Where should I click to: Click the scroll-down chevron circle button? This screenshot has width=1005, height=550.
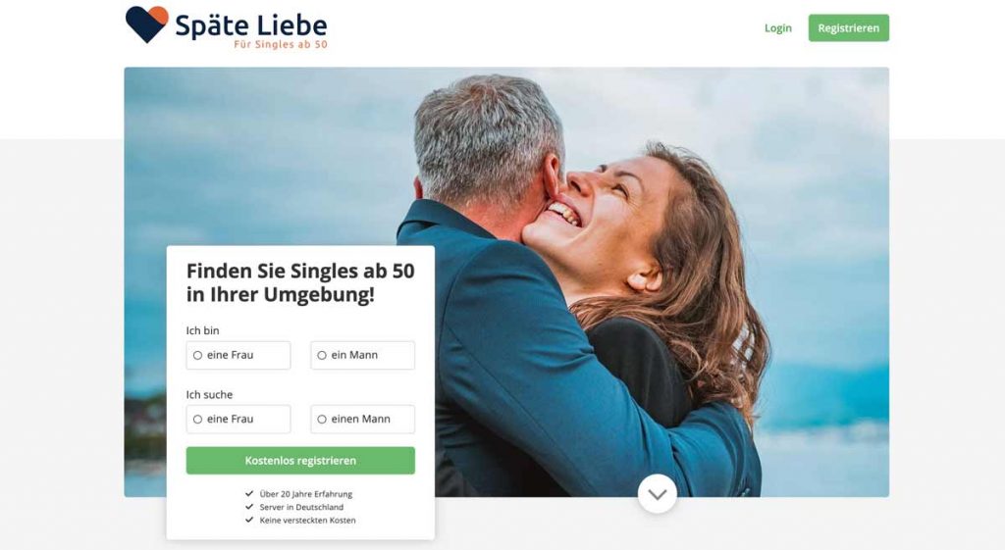point(658,494)
